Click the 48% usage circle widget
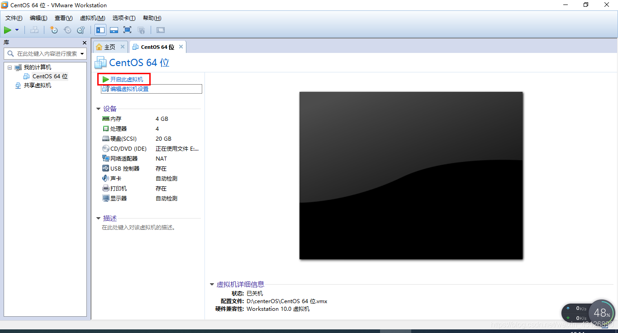The height and width of the screenshot is (333, 618). 602,313
